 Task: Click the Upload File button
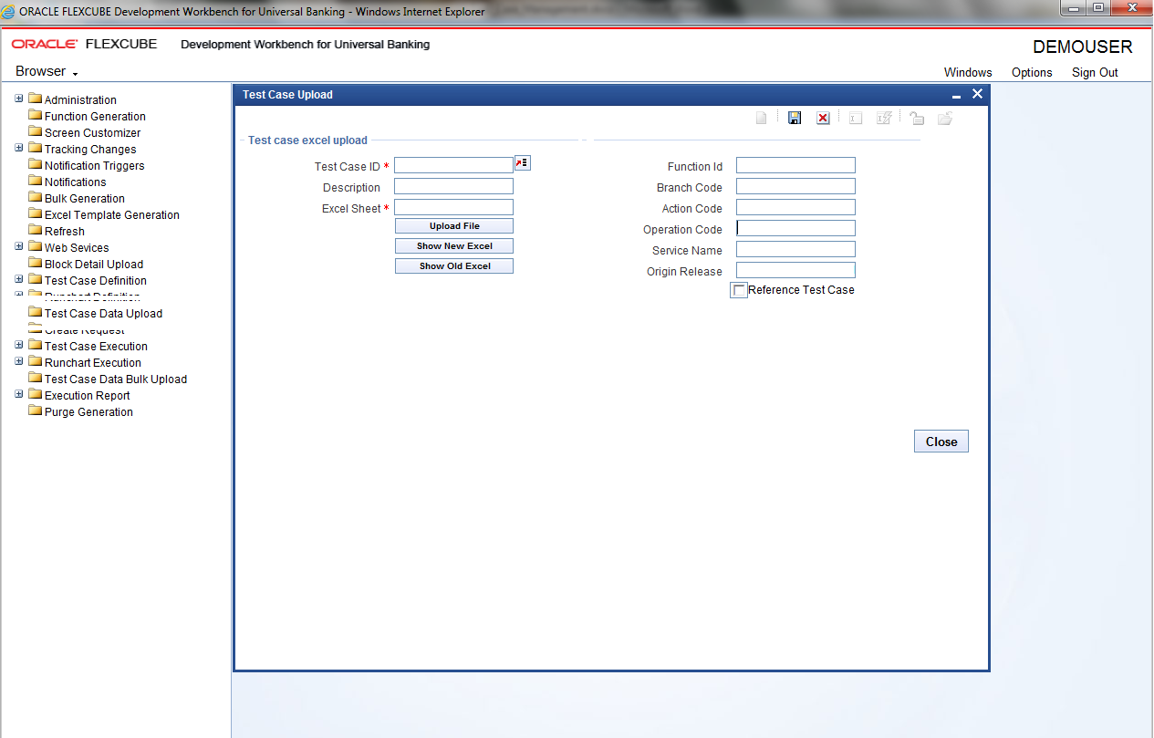tap(454, 226)
